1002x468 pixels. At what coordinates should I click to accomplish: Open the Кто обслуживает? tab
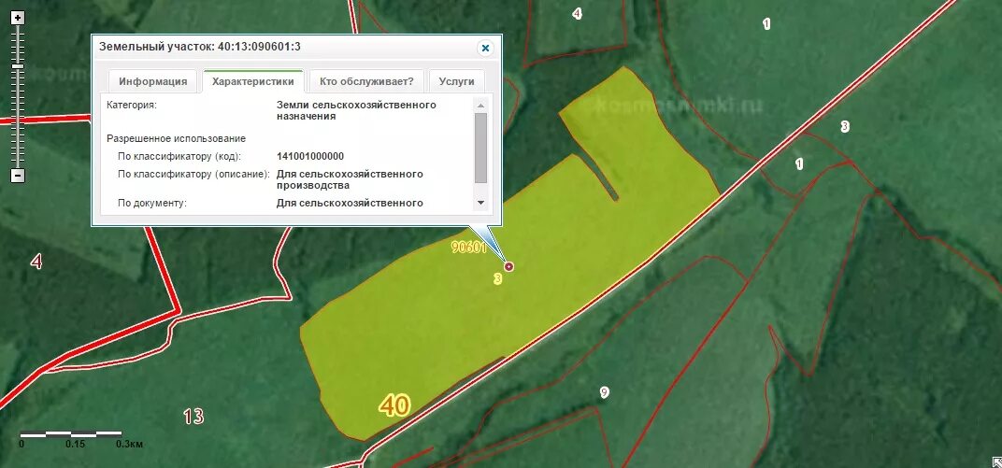pyautogui.click(x=366, y=81)
